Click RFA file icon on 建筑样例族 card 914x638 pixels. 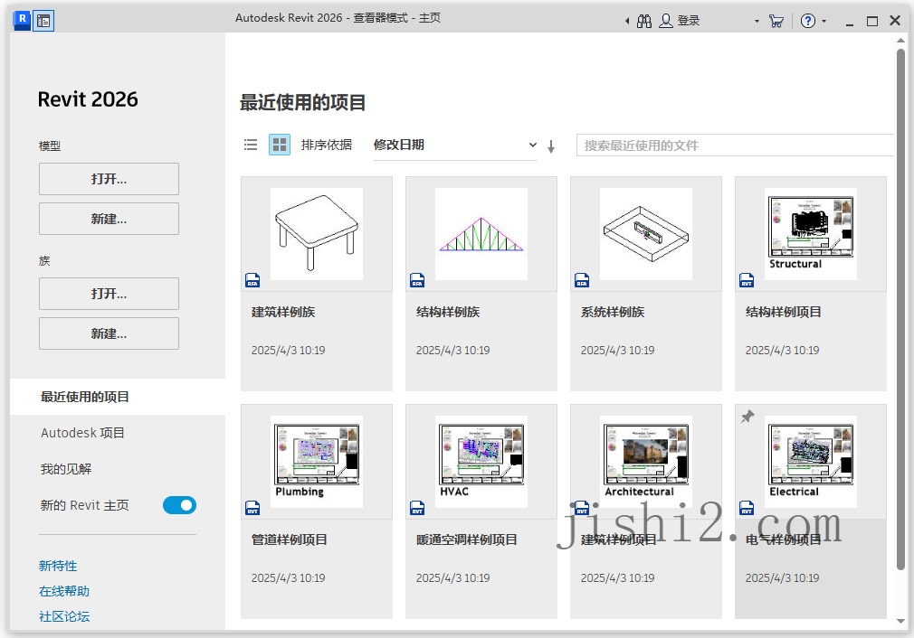coord(252,280)
